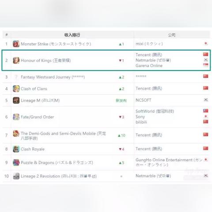Click the ▲2 rank change for Clash of Clans

[121, 89]
